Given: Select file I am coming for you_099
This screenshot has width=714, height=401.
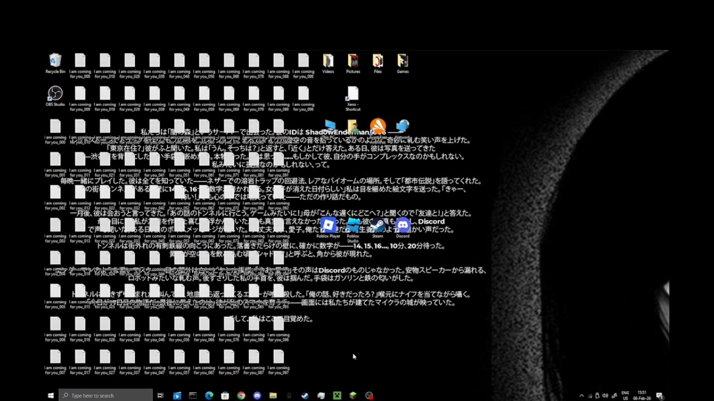Looking at the screenshot, I should pyautogui.click(x=303, y=99).
